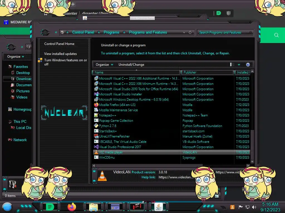Open Firefox from the taskbar
The width and height of the screenshot is (285, 213).
pyautogui.click(x=72, y=207)
